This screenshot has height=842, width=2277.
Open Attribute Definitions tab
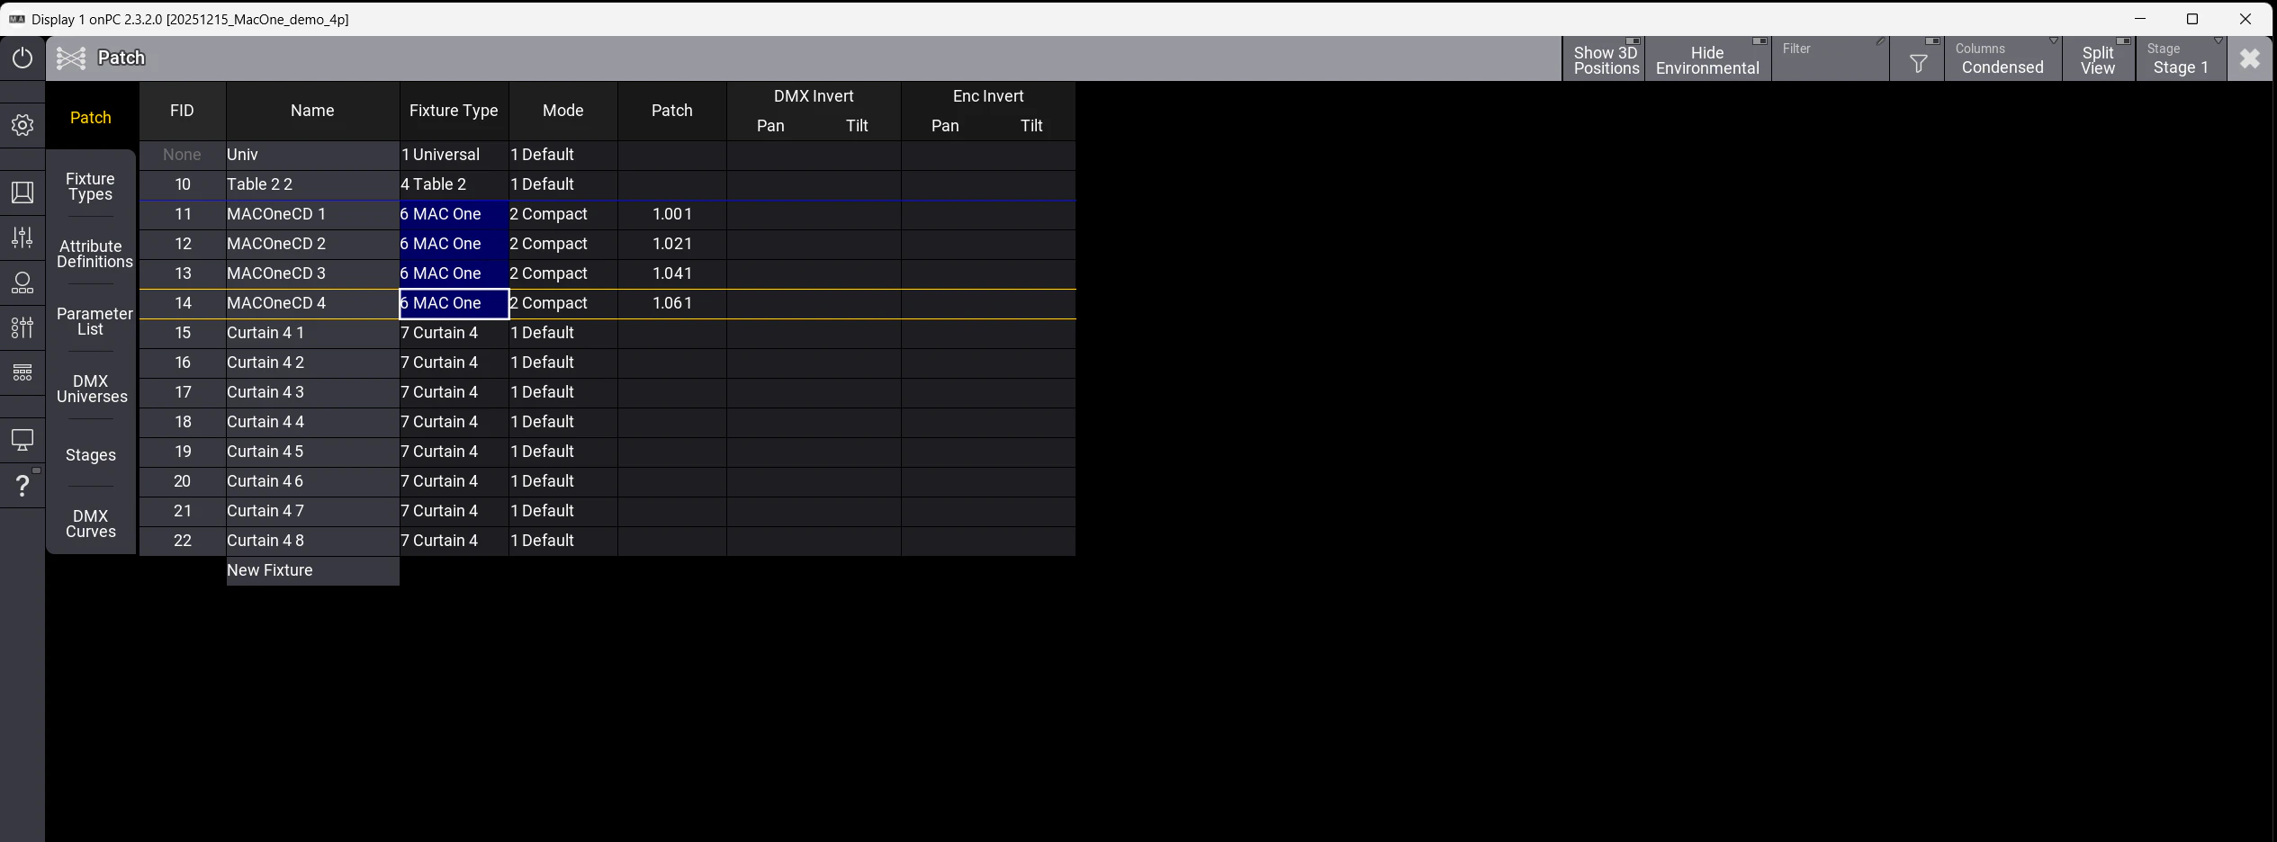tap(91, 254)
